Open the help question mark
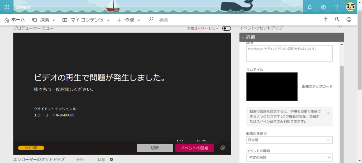The width and height of the screenshot is (362, 163). [x=337, y=7]
